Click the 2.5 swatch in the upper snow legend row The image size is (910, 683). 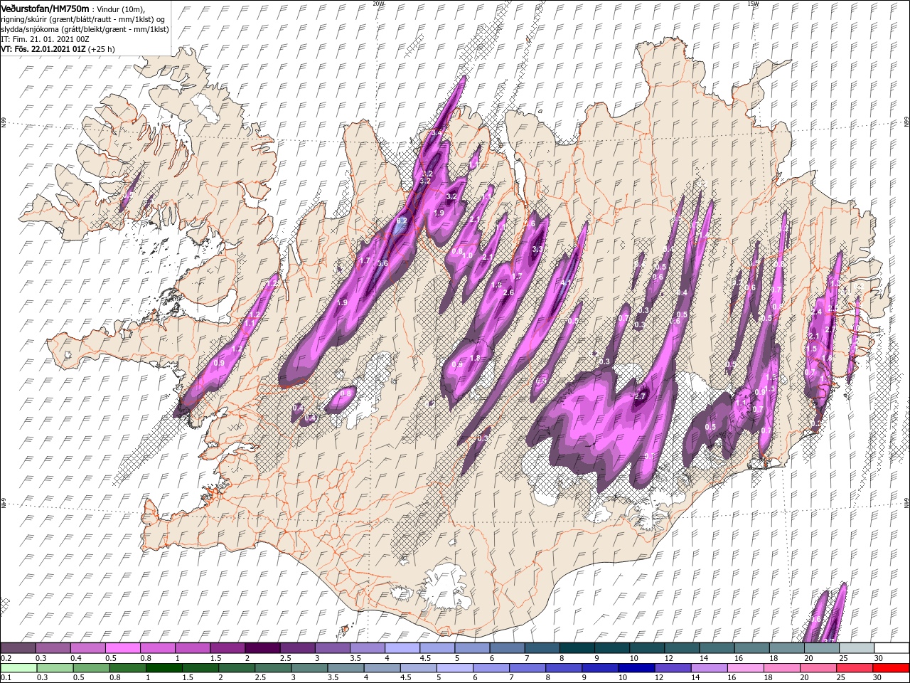point(297,648)
